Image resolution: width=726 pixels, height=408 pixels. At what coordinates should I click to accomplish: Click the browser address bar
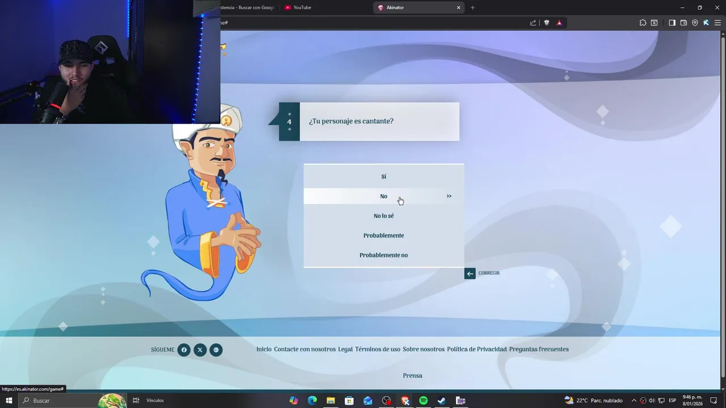point(374,23)
